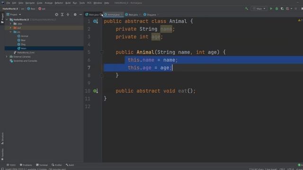Click warning inspection indicator in editor corner
Viewport: 303px width, 170px height.
[x=300, y=20]
